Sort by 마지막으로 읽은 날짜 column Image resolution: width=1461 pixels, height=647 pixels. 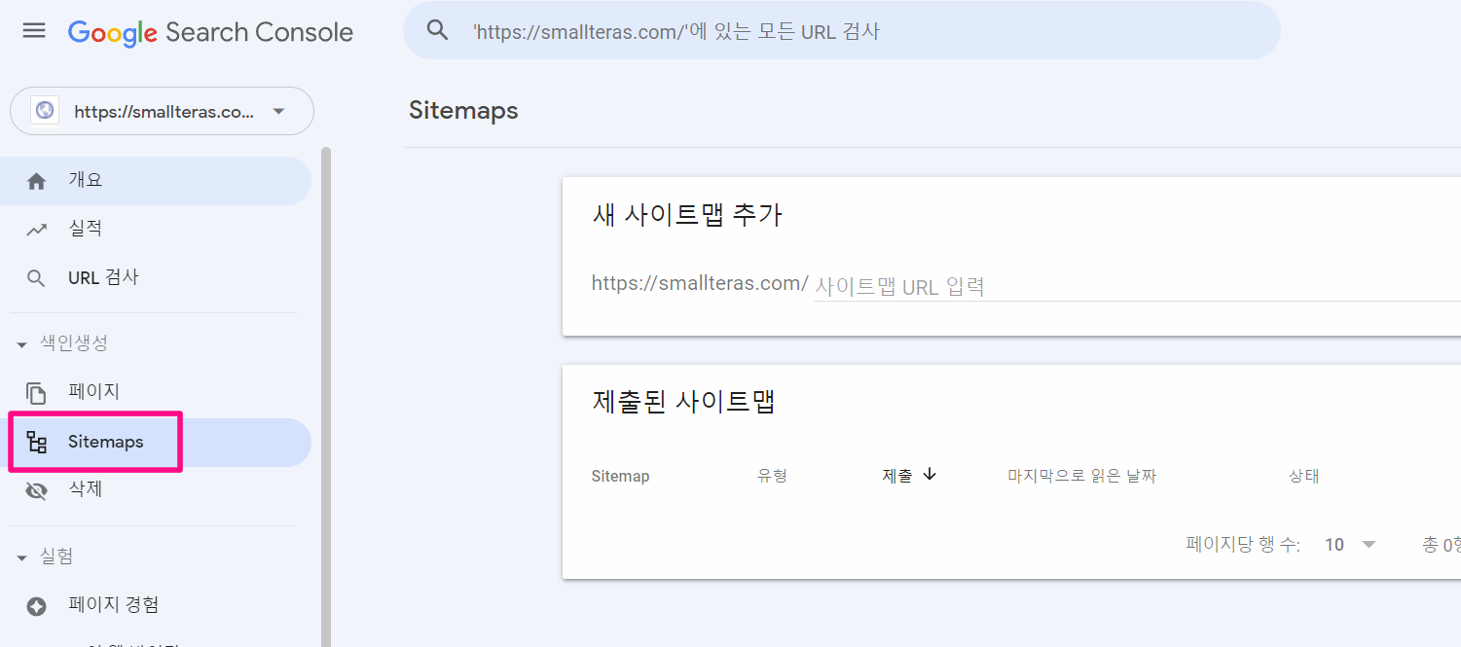pos(1081,476)
